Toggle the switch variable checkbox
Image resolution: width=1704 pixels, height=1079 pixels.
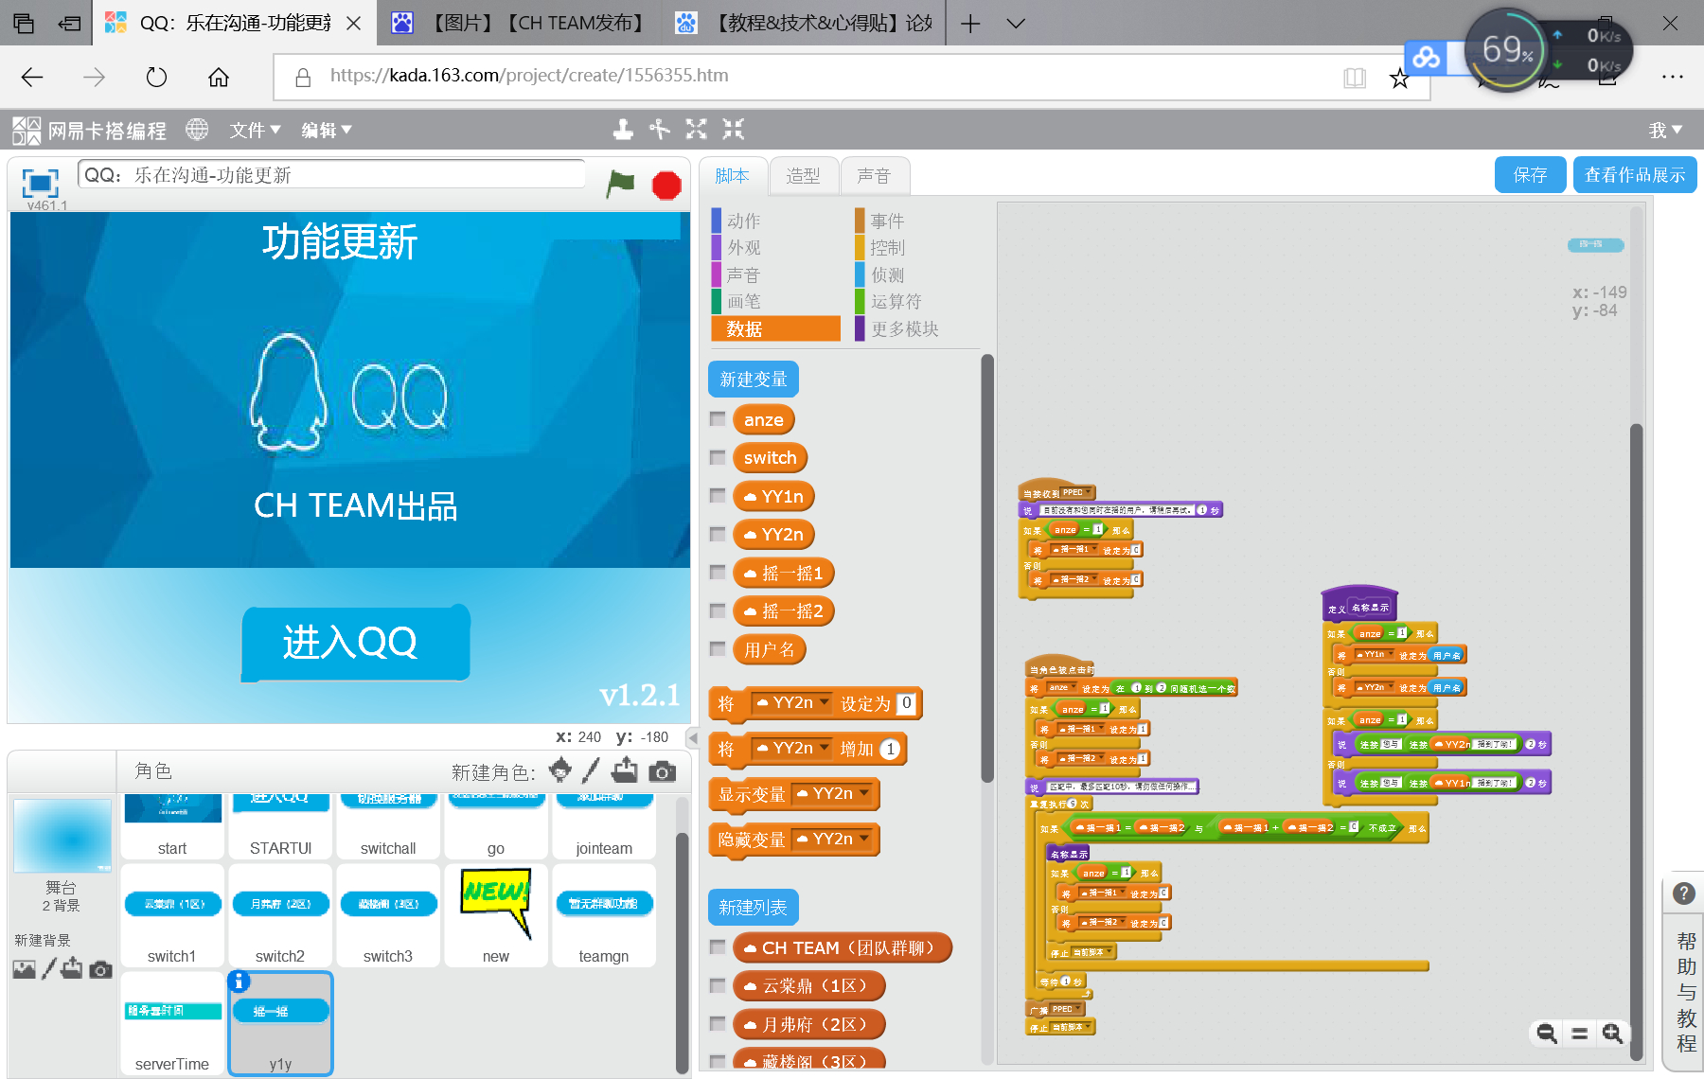(x=718, y=458)
